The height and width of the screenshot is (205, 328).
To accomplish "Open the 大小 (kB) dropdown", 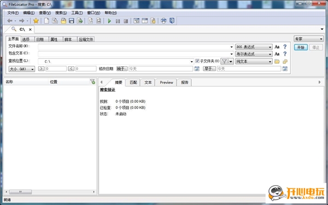I will click(x=22, y=69).
